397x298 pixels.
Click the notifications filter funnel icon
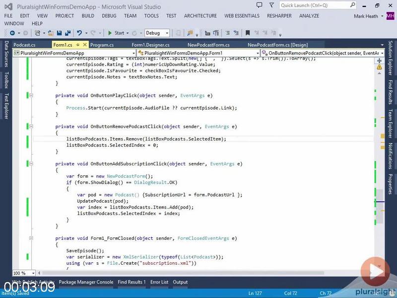pos(271,5)
